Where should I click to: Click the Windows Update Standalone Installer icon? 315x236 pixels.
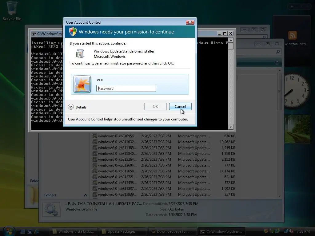pos(80,53)
